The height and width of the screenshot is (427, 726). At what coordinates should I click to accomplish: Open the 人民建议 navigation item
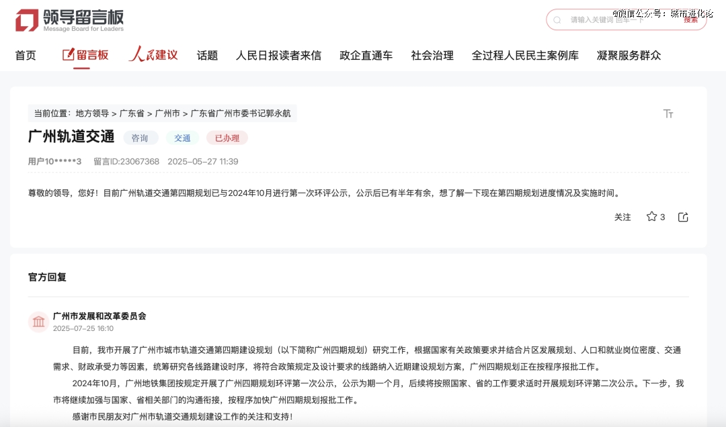tap(153, 55)
